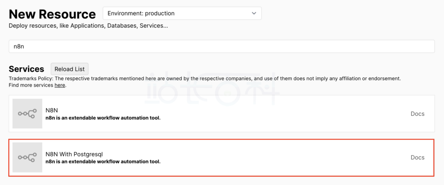Click the N8N service workflow icon
Image resolution: width=444 pixels, height=185 pixels.
[27, 114]
